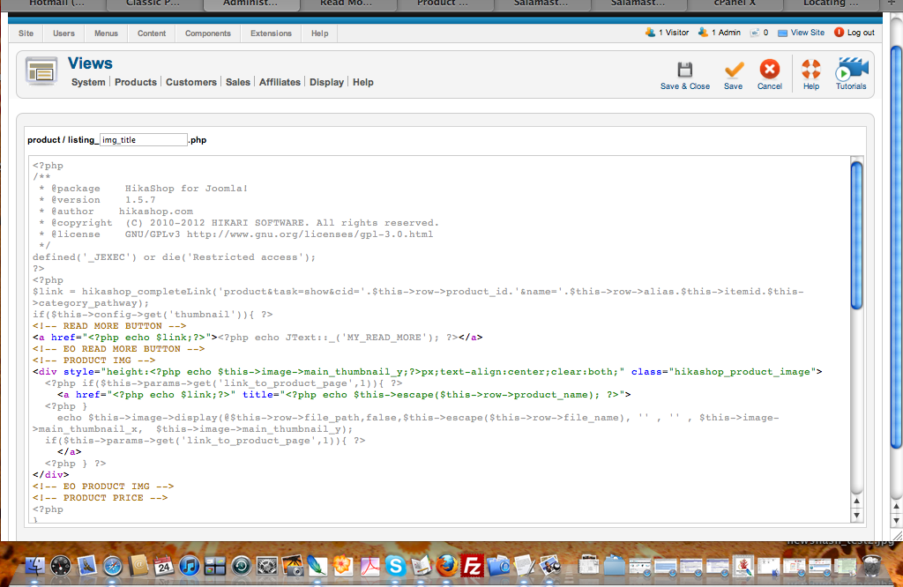Image resolution: width=903 pixels, height=587 pixels.
Task: Open the Products submenu item
Action: (x=136, y=82)
